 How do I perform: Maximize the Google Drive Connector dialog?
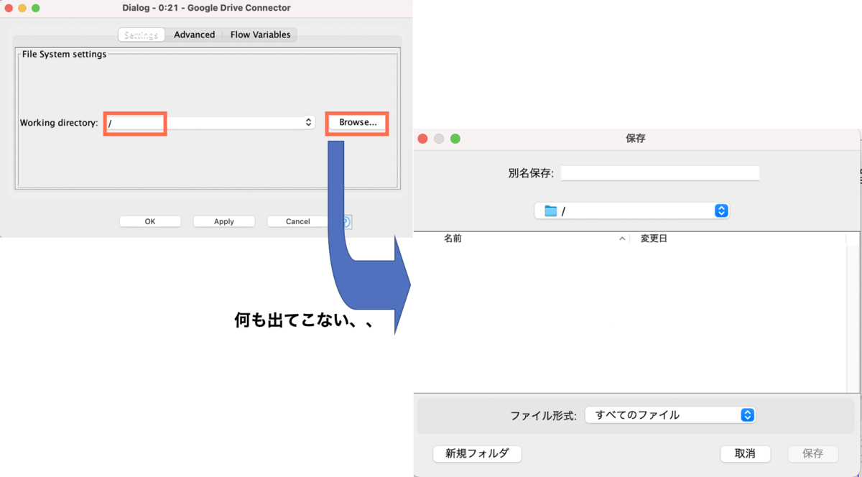tap(35, 8)
